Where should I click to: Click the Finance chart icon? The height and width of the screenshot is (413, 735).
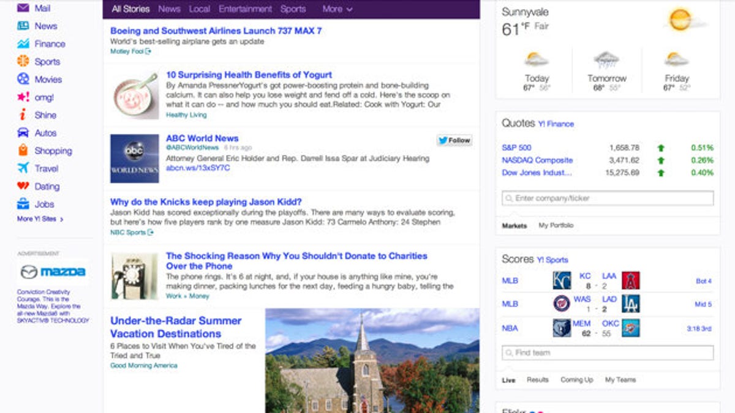point(23,43)
